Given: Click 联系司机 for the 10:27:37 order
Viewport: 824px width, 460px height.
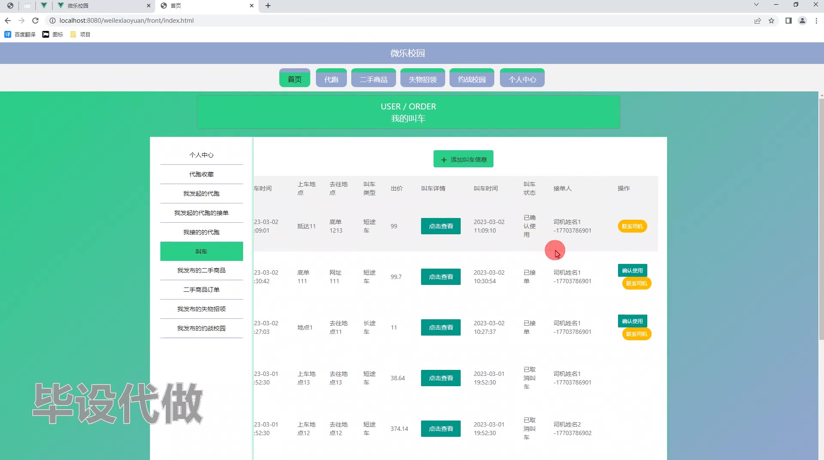Looking at the screenshot, I should 636,334.
